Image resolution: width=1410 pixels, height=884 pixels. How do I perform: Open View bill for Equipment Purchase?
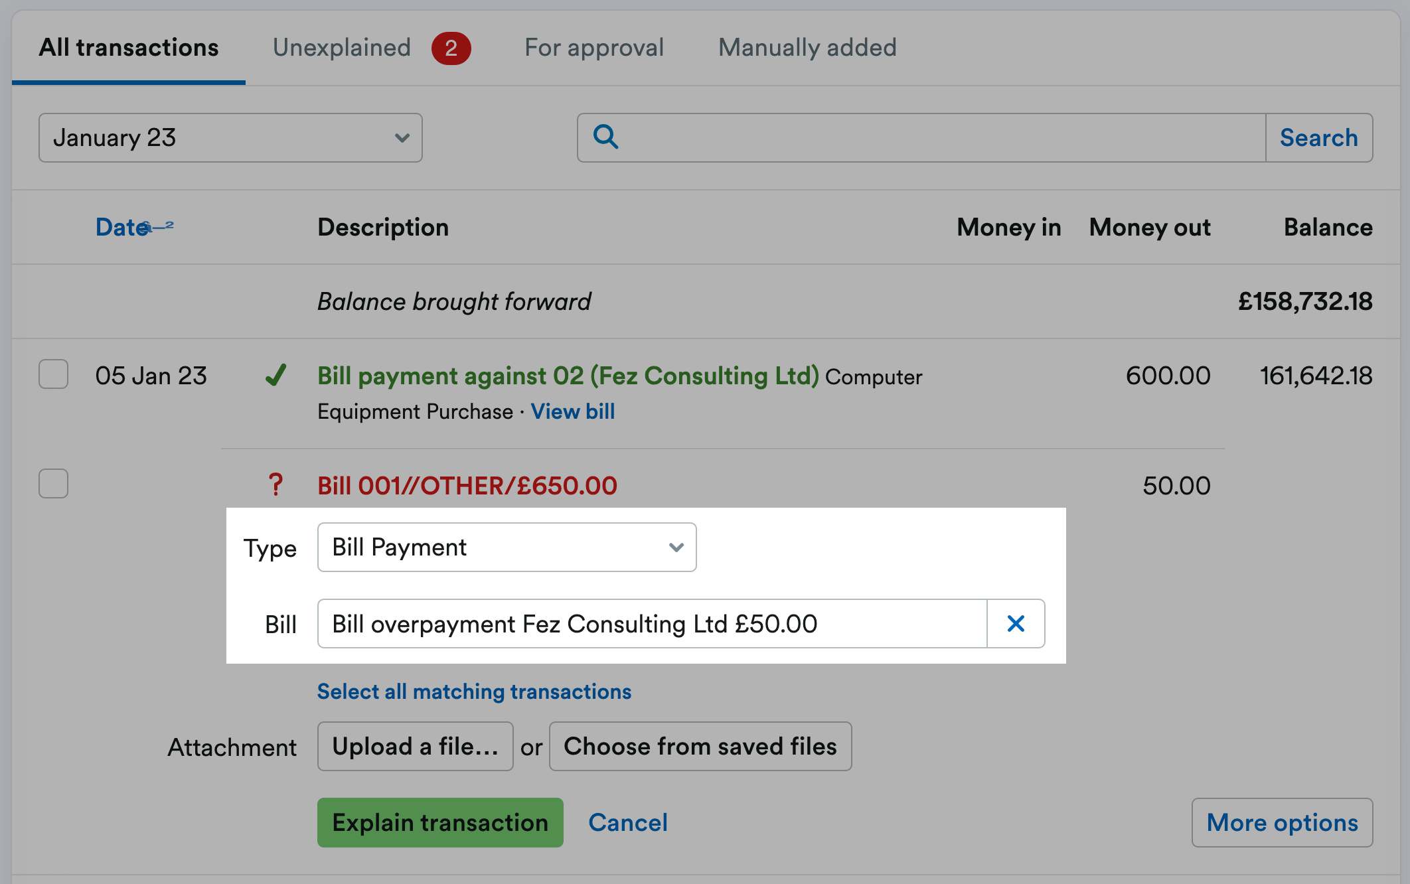572,411
